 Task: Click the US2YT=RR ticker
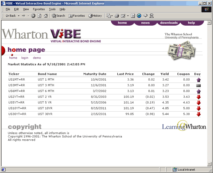16,97
